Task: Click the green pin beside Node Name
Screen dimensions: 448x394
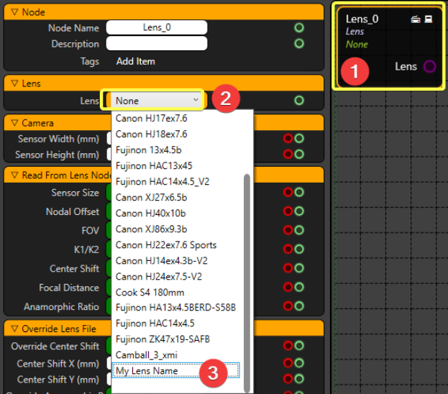Action: pyautogui.click(x=299, y=28)
